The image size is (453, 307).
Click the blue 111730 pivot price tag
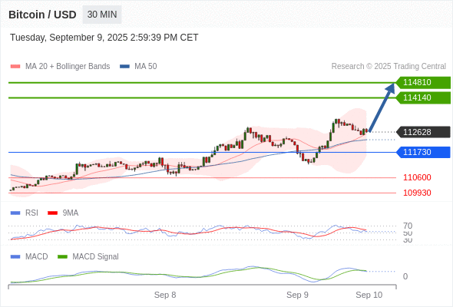423,152
